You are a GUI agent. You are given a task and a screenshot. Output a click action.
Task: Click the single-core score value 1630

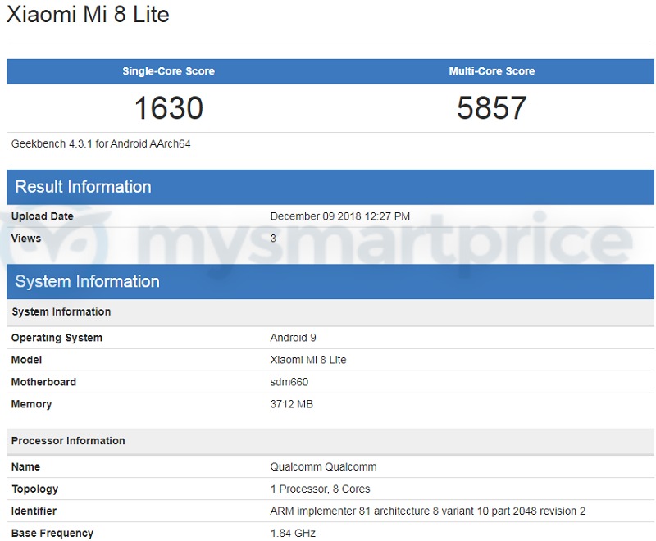169,108
